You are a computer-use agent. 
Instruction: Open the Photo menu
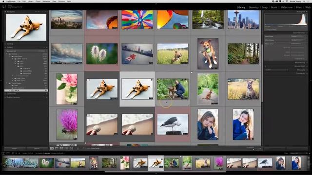[x=38, y=1]
